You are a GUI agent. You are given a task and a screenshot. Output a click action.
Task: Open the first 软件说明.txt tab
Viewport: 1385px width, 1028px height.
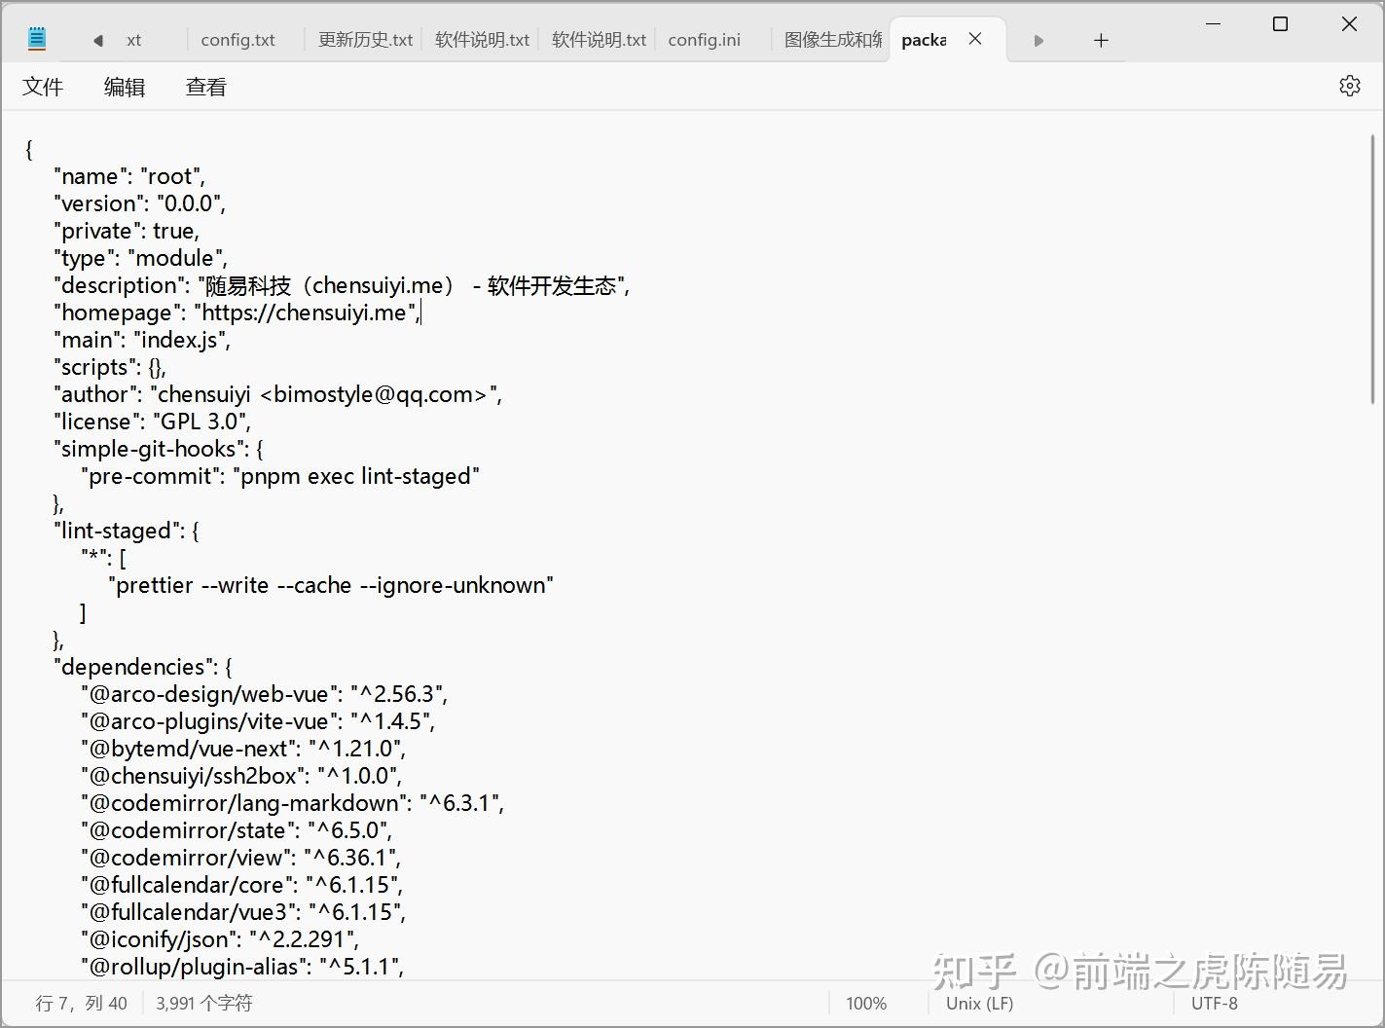pyautogui.click(x=481, y=40)
